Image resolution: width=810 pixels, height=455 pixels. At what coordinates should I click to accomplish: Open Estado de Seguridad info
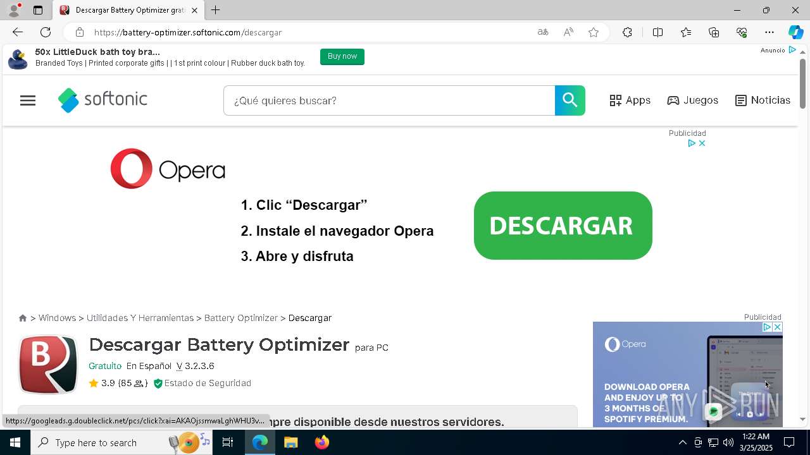click(x=202, y=383)
